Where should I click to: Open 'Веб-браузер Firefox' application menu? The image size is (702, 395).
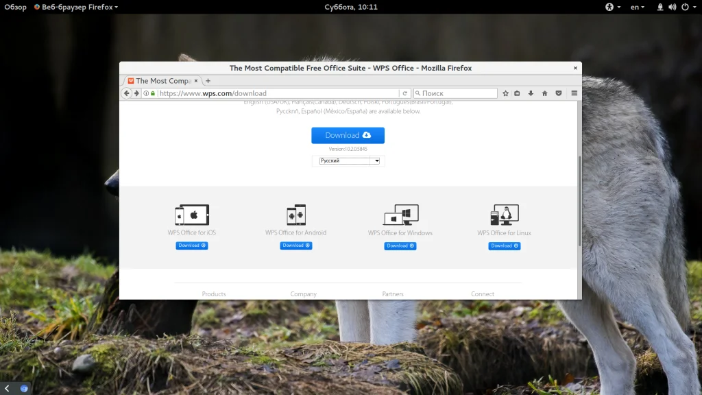coord(76,7)
